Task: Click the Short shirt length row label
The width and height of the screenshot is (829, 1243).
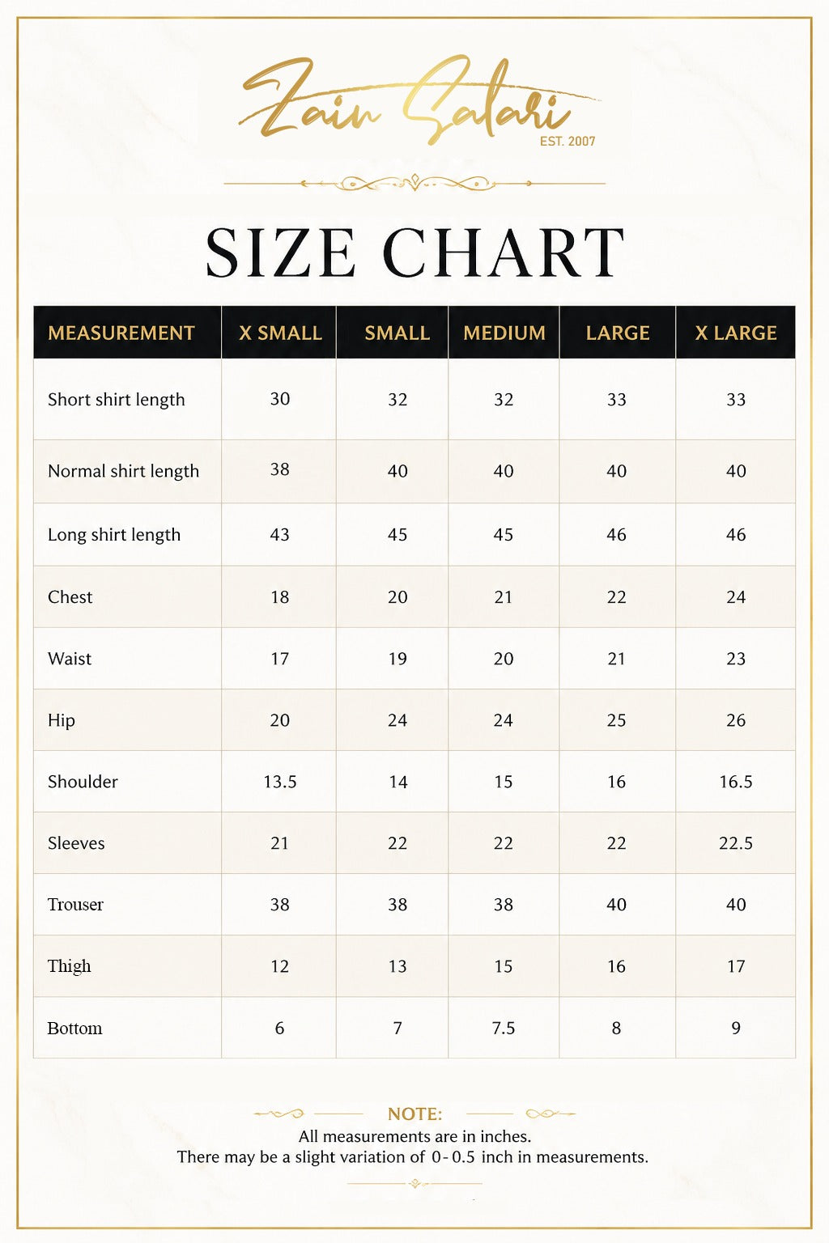Action: tap(116, 400)
